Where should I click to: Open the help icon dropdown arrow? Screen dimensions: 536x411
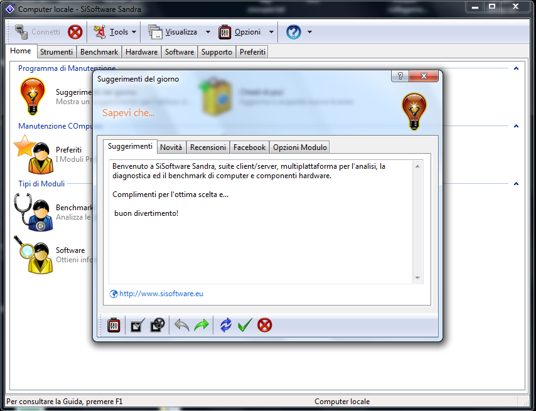[x=309, y=32]
